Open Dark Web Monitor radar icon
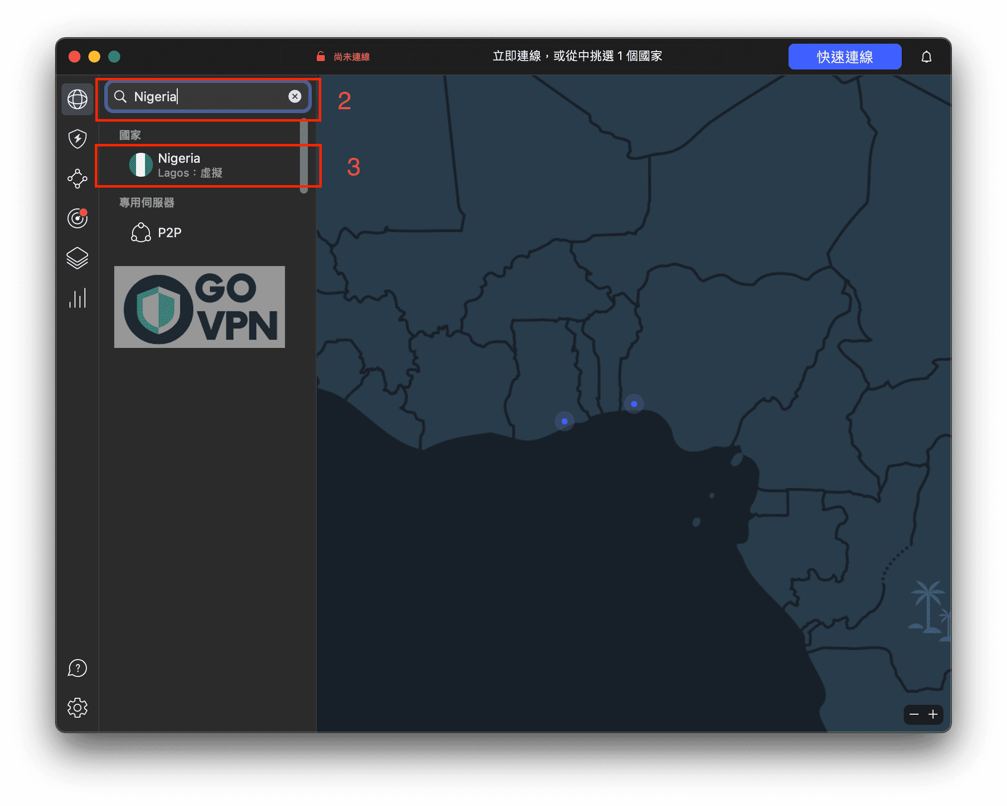The image size is (1007, 806). 77,218
